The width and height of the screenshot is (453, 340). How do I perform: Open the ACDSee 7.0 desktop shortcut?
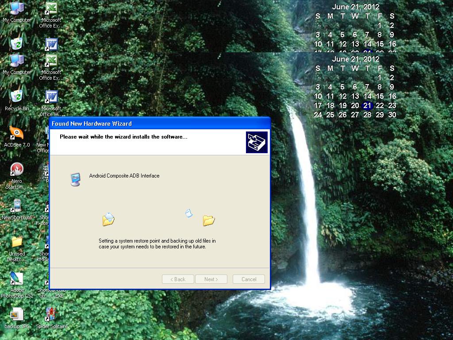click(16, 136)
